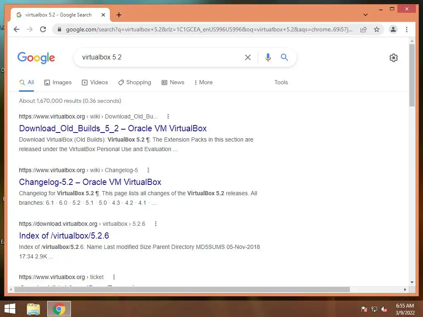Open Index of /virtualbox/5.2.6 link
The height and width of the screenshot is (317, 423).
pos(64,236)
